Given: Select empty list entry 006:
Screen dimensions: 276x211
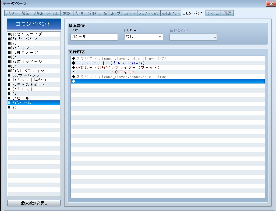Looking at the screenshot, I should pyautogui.click(x=34, y=57).
